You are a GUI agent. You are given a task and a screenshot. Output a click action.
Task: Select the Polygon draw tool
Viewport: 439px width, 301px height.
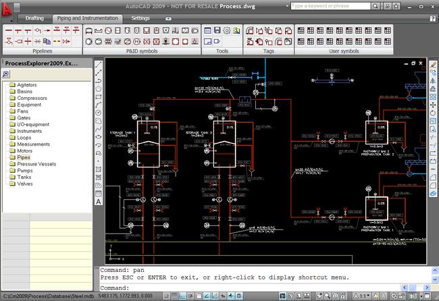click(x=99, y=89)
